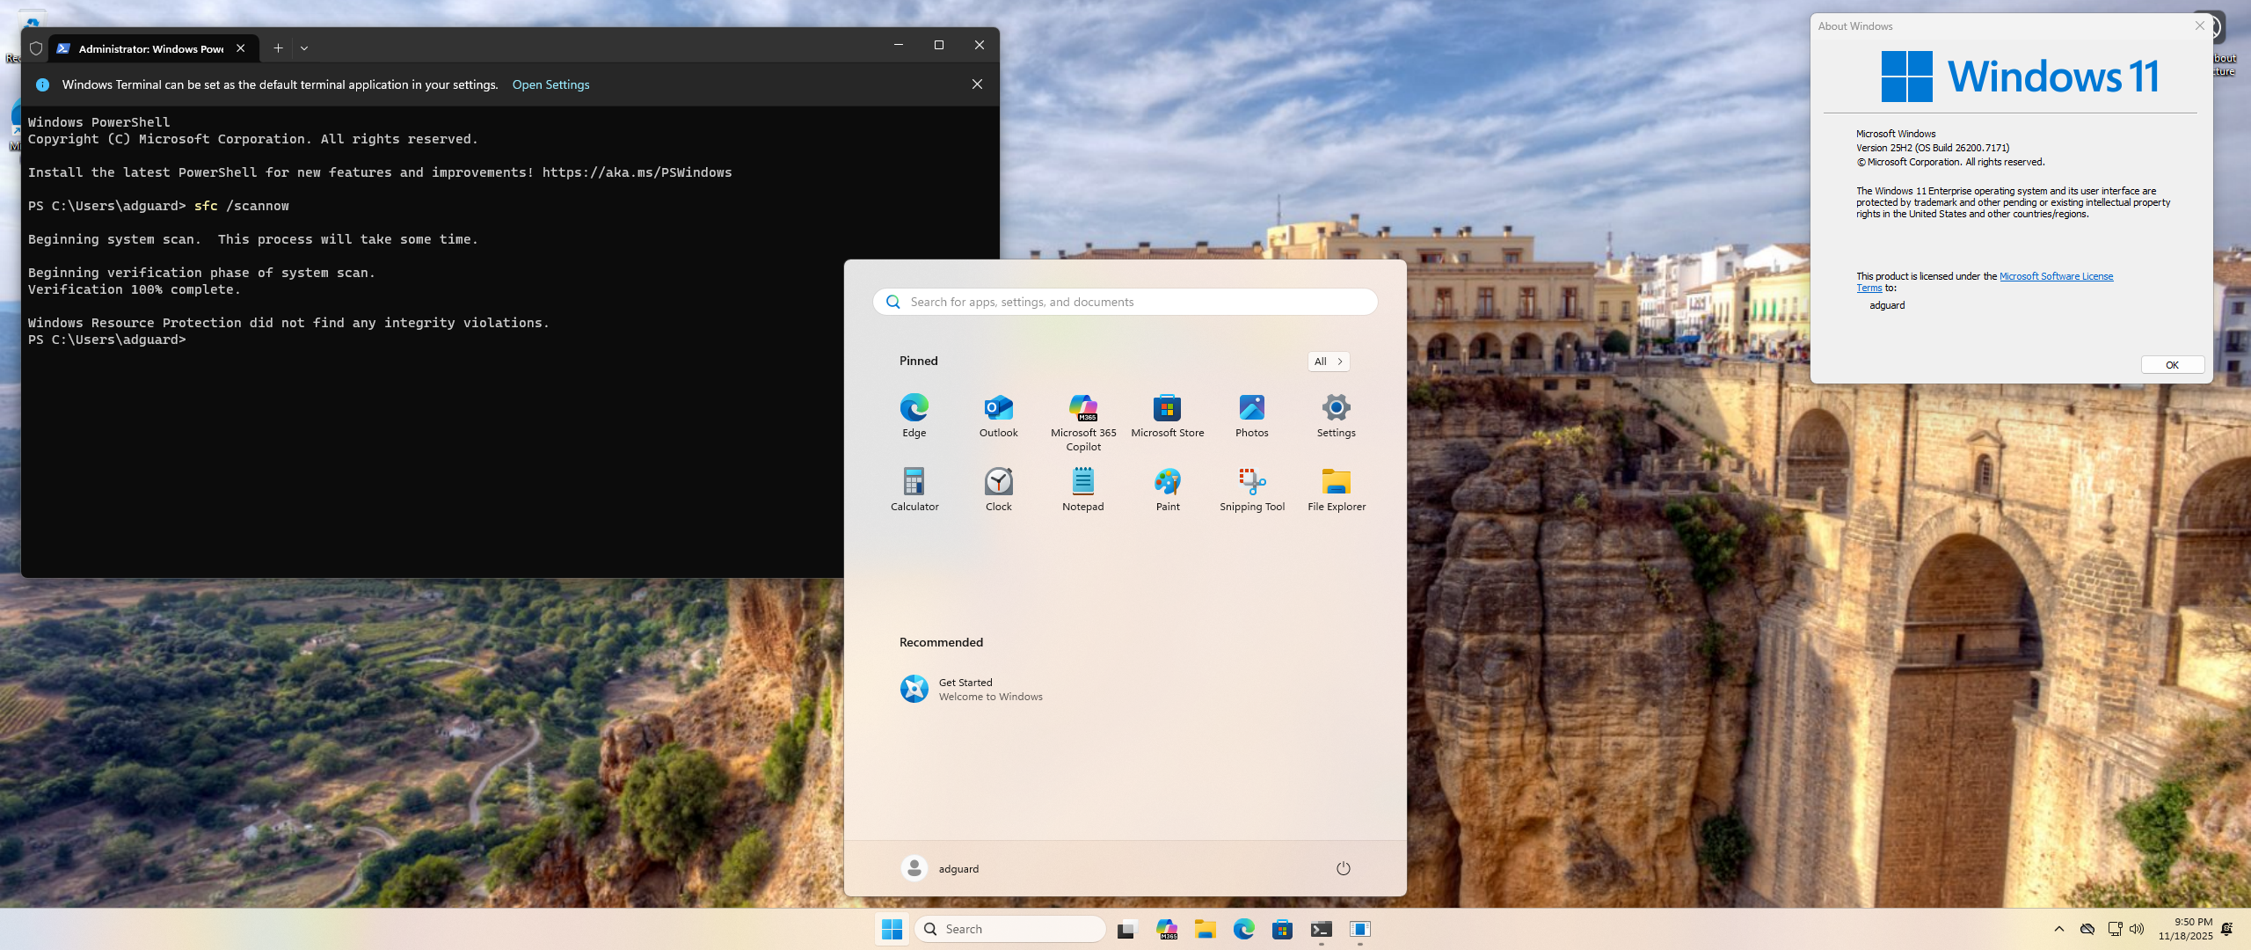Click the Open Settings link
2251x950 pixels.
550,84
